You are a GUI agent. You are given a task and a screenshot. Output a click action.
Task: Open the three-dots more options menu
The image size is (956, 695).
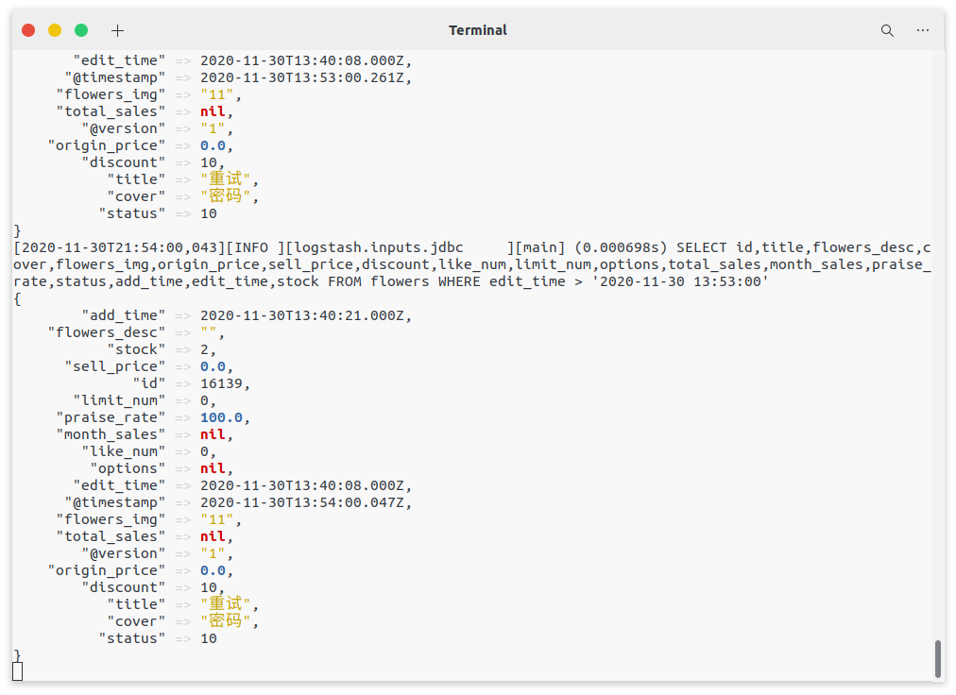(923, 30)
